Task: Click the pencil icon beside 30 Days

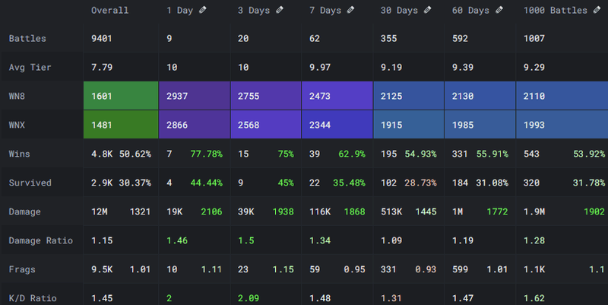Action: point(428,11)
